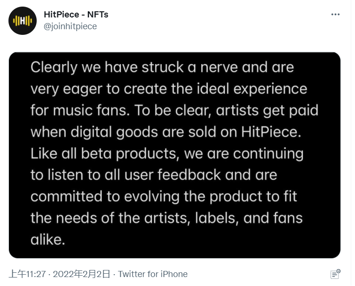Click image line 'the needs of the artists'

166,218
